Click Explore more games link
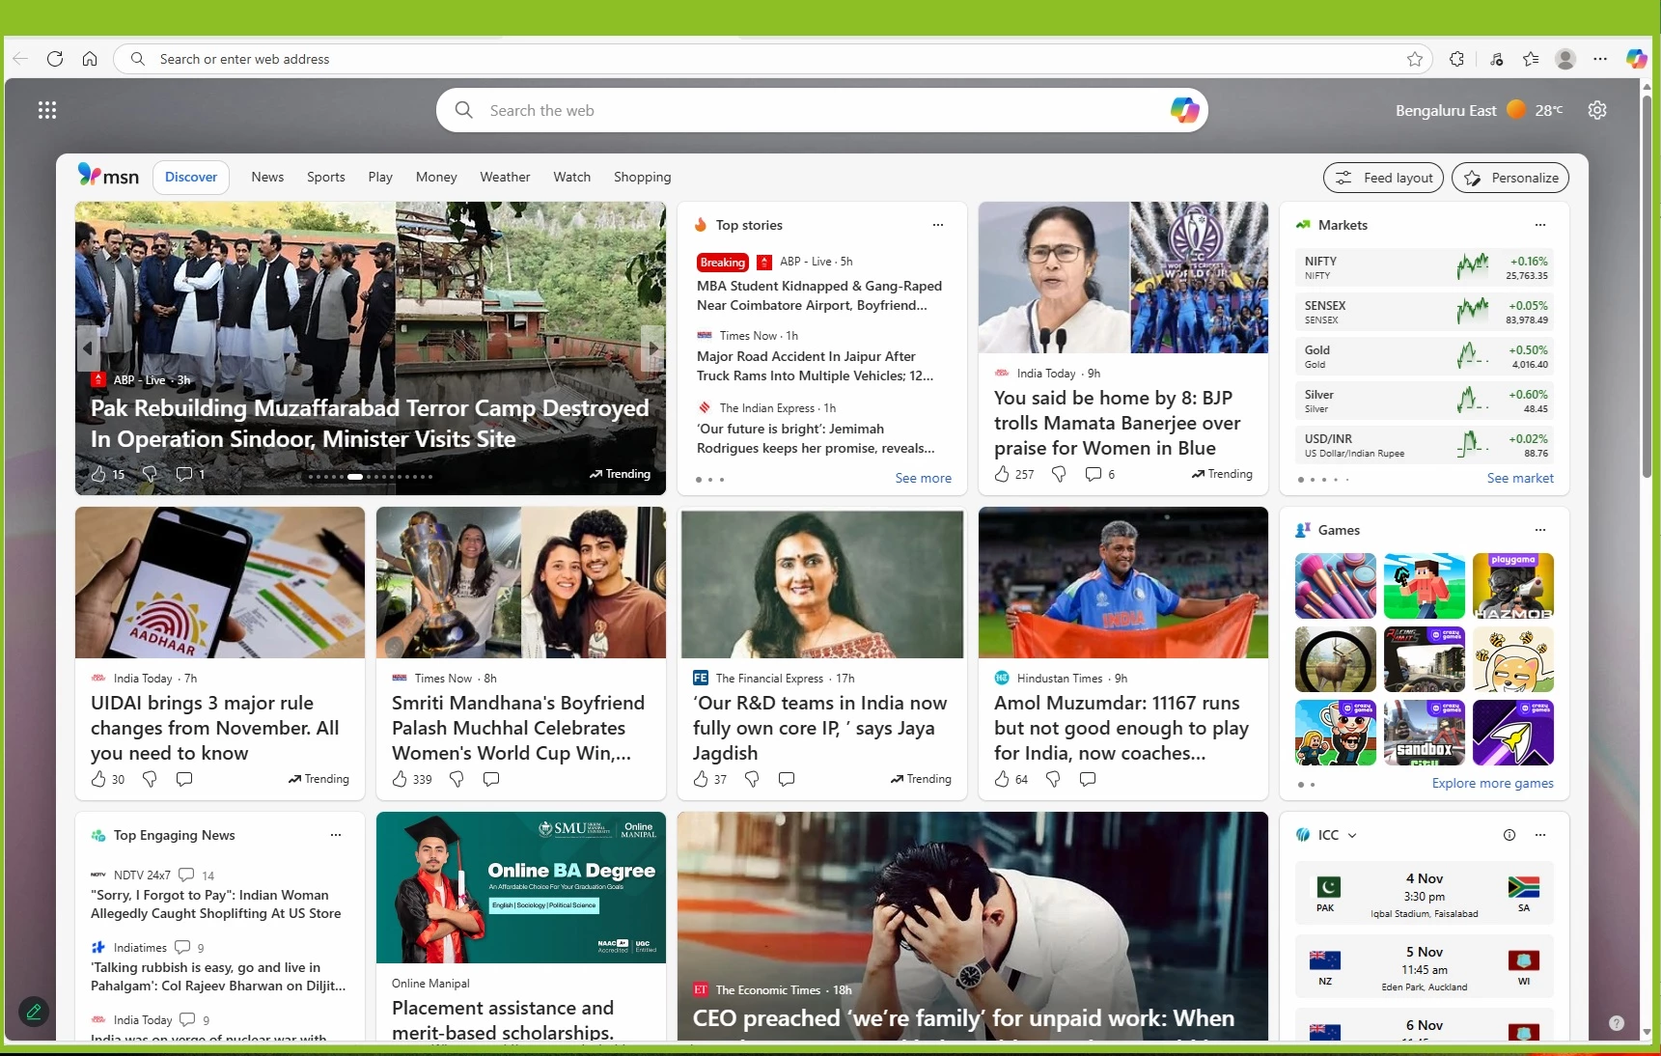The height and width of the screenshot is (1056, 1661). point(1493,783)
